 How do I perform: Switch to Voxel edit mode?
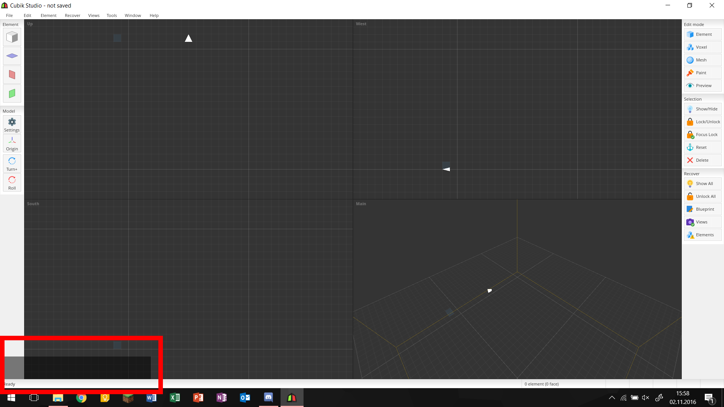pos(703,47)
